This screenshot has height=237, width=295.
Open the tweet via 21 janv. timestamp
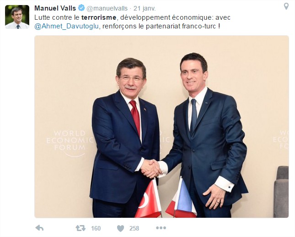(x=145, y=8)
